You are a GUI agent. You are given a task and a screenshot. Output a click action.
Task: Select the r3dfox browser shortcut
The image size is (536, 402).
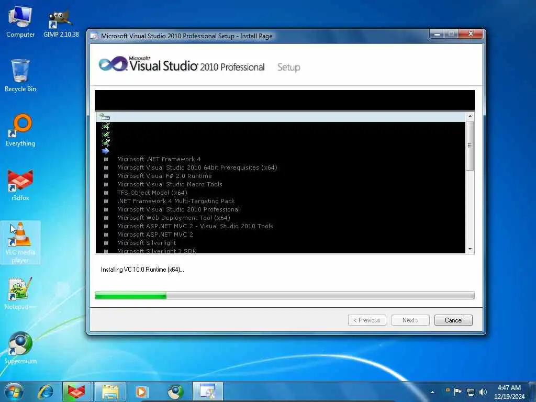(20, 185)
